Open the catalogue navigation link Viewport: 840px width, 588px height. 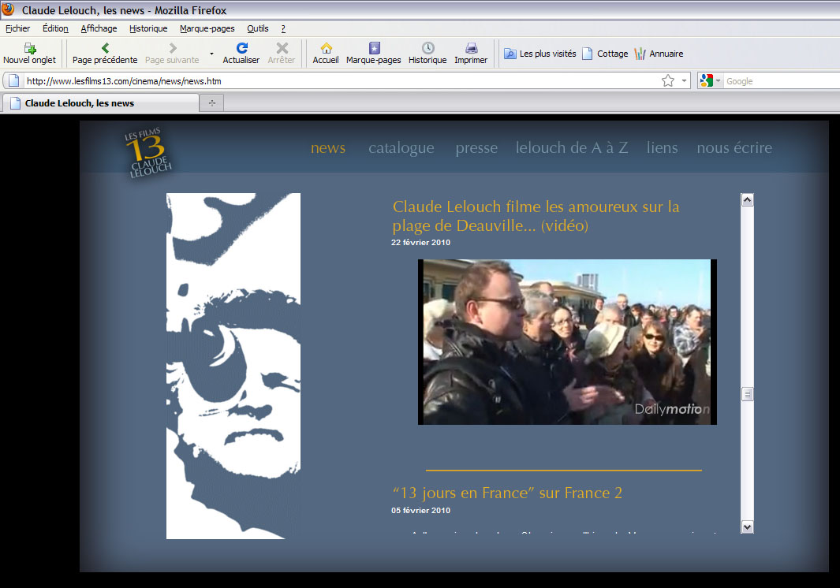tap(401, 148)
